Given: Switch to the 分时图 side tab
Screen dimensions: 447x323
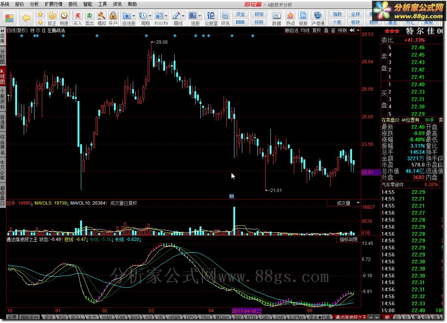Looking at the screenshot, I should pyautogui.click(x=3, y=57).
